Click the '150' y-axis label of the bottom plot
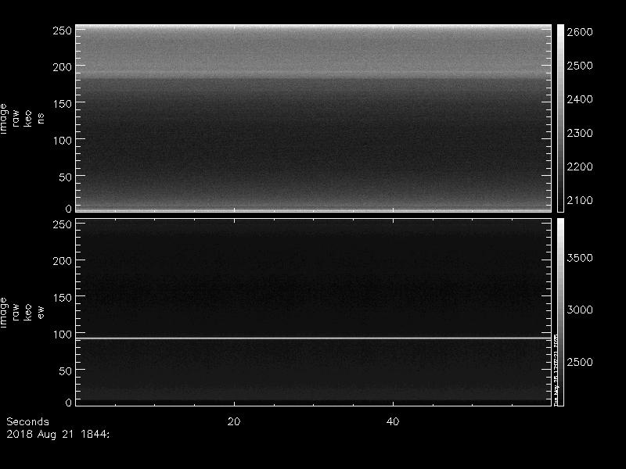 coord(63,298)
